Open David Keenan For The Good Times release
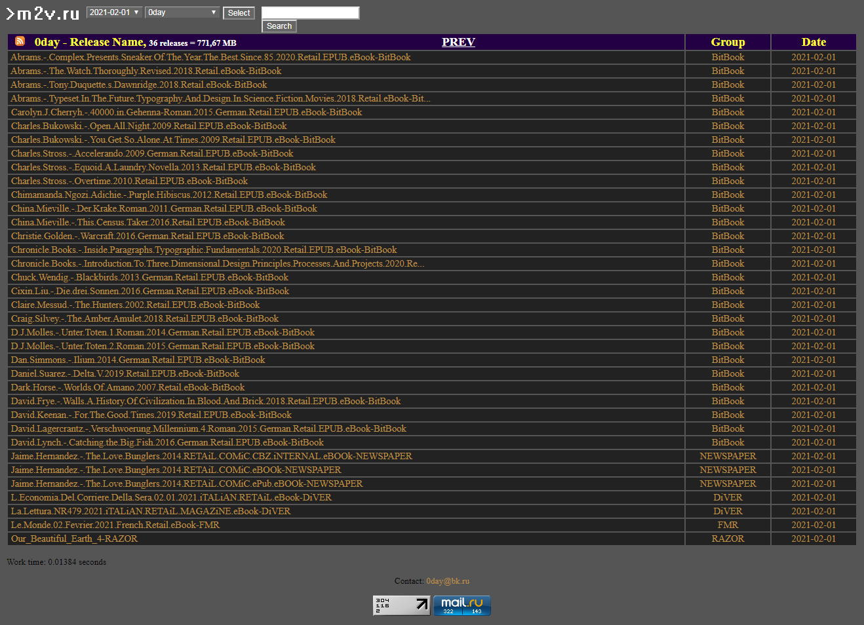The image size is (864, 625). click(151, 415)
